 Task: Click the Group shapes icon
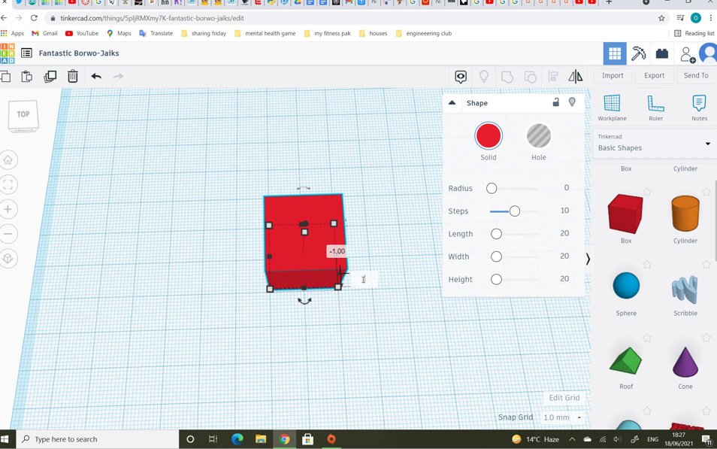[508, 76]
